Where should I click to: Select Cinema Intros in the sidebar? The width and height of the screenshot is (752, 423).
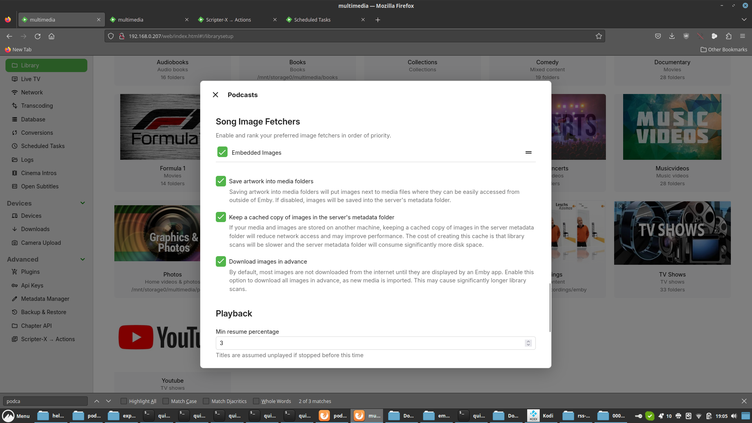coord(38,173)
